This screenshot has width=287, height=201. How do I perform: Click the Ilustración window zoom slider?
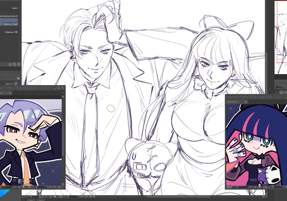click(x=240, y=187)
